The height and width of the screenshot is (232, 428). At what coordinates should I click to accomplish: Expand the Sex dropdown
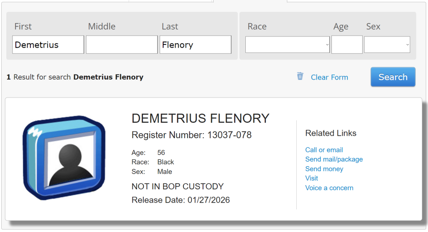pos(387,45)
